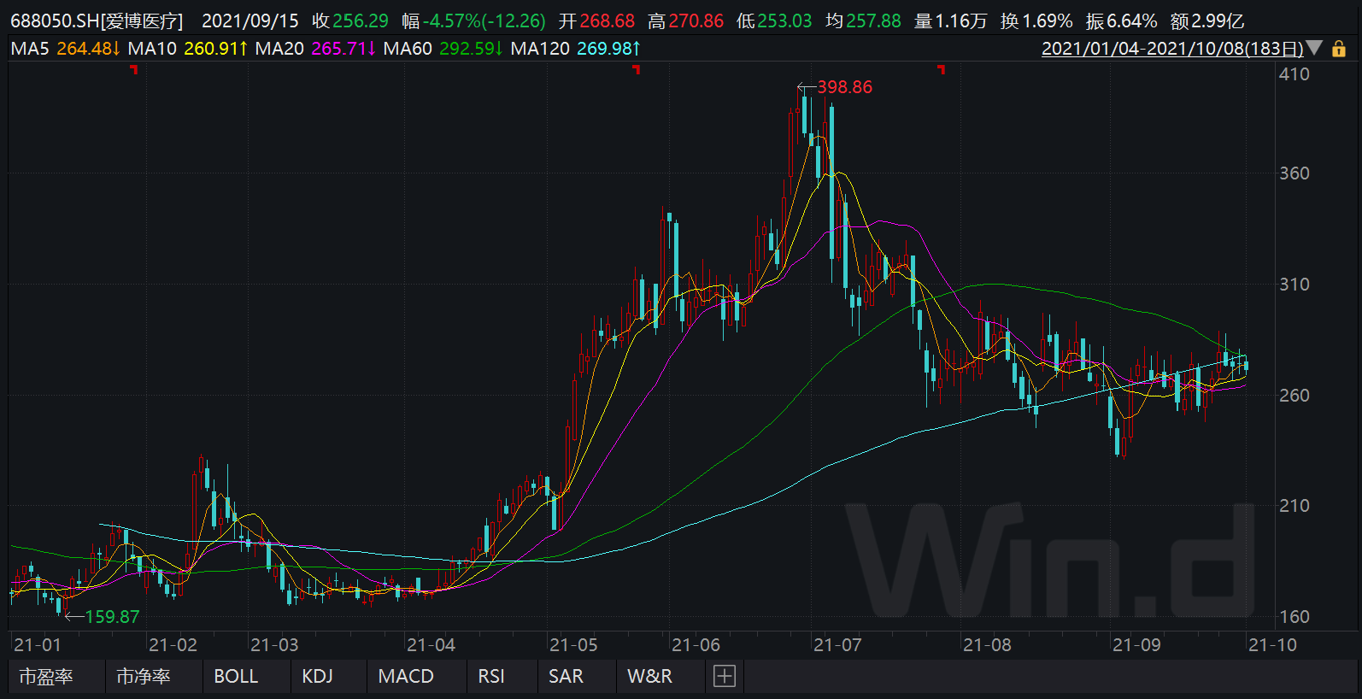Open date range dropdown triangle
Viewport: 1362px width, 699px height.
click(1314, 48)
